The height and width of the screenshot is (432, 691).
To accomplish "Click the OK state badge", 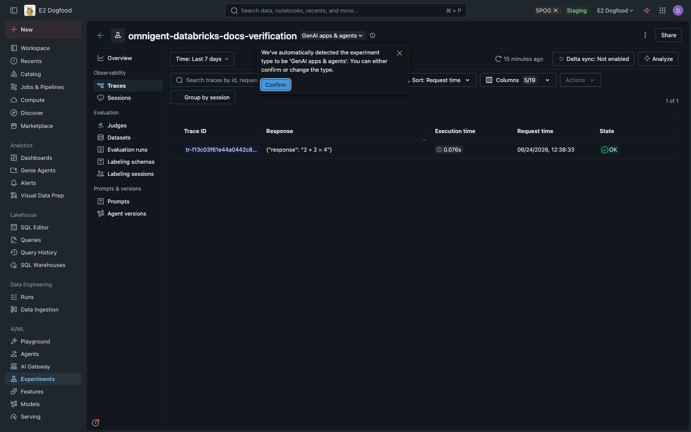I will [609, 149].
